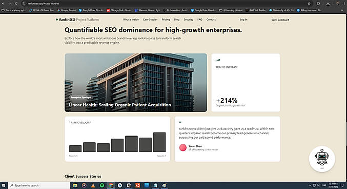Open Chrome three-dot menu
Screen dimensions: 347x189
(345, 4)
